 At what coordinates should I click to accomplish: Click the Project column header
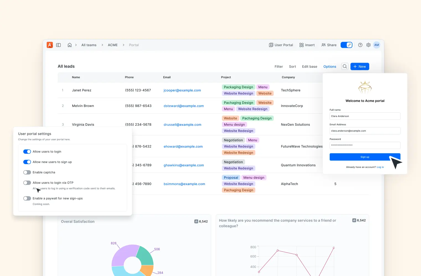[x=226, y=77]
